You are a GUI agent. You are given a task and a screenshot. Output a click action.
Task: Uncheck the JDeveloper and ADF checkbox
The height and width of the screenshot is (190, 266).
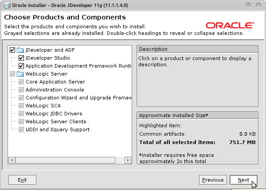coord(12,50)
